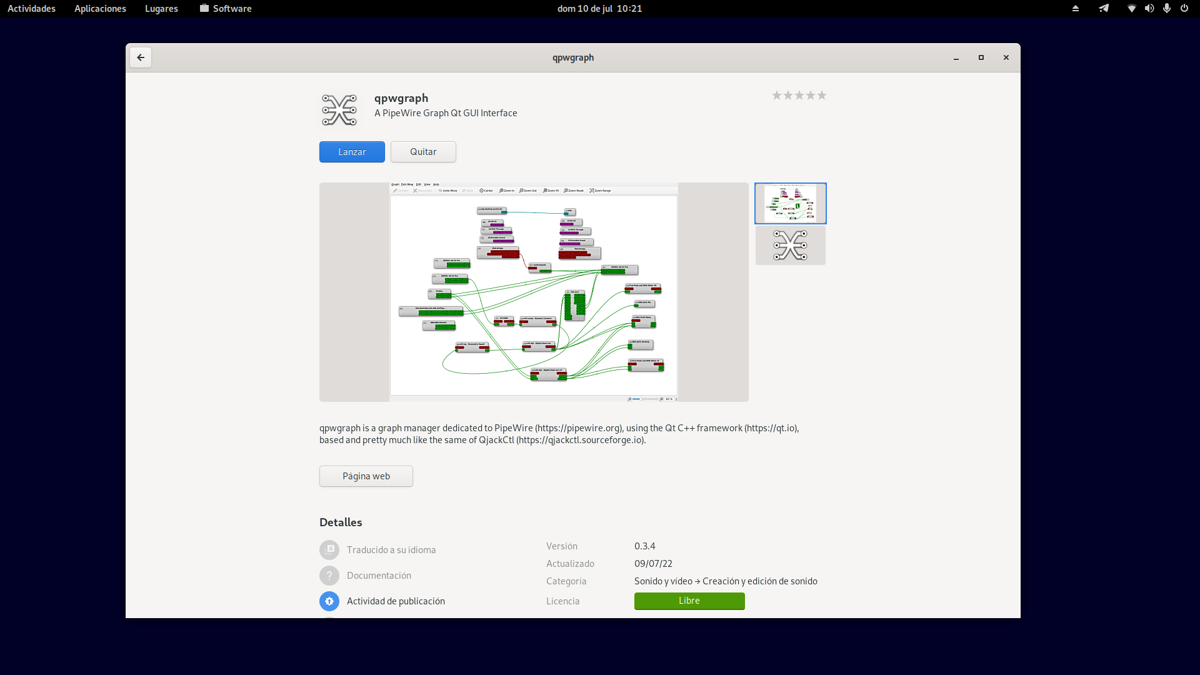Click the eject tray icon
The width and height of the screenshot is (1200, 675).
1076,8
